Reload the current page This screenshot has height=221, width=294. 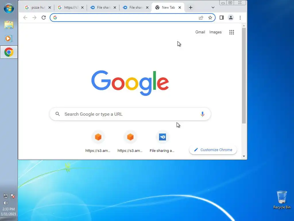tap(44, 18)
